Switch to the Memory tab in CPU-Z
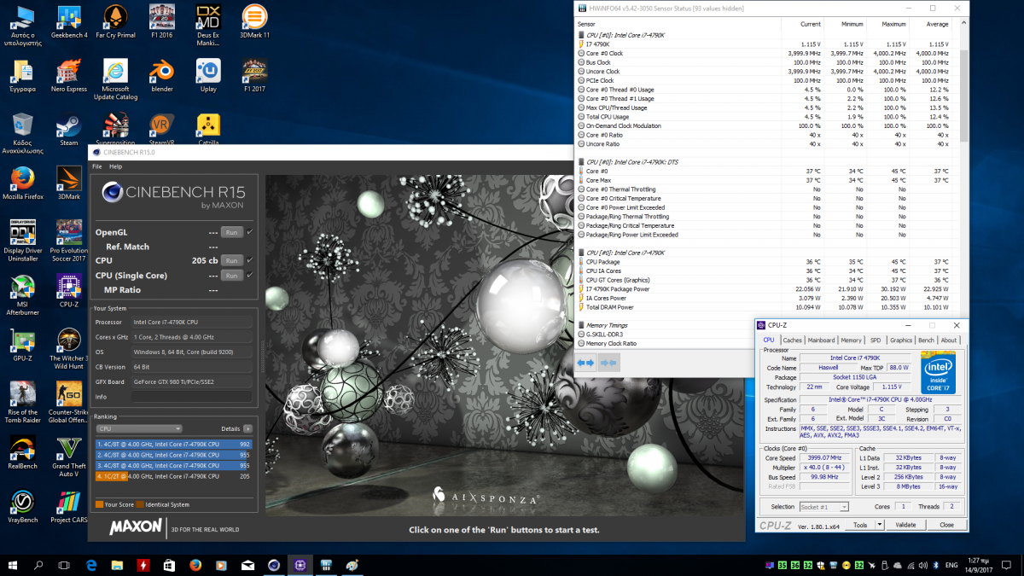The height and width of the screenshot is (576, 1024). click(852, 340)
